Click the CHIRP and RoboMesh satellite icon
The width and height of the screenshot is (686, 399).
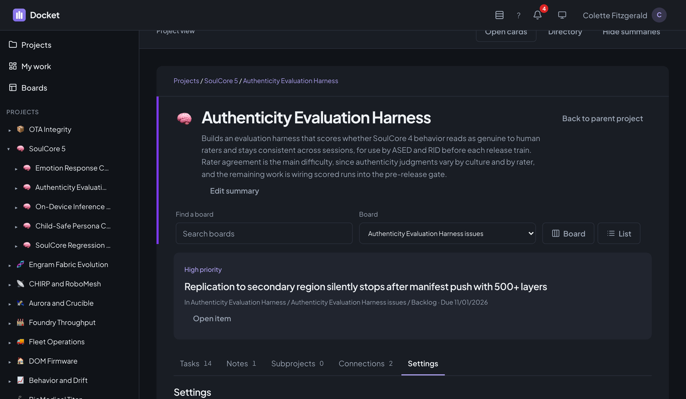click(x=20, y=284)
